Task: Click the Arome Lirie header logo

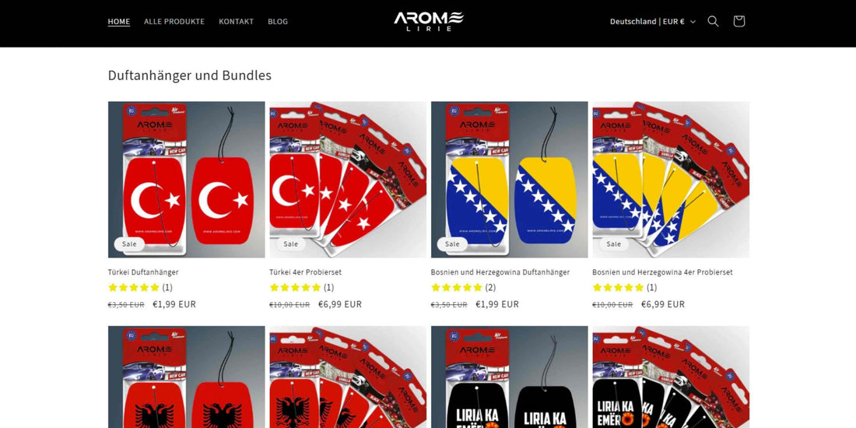Action: (429, 21)
